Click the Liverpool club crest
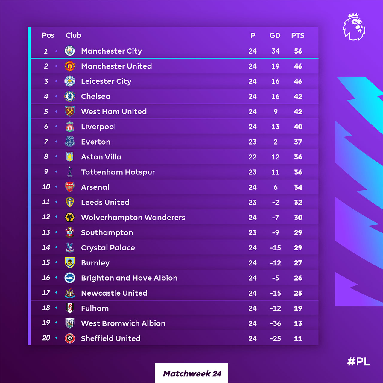 pos(70,127)
